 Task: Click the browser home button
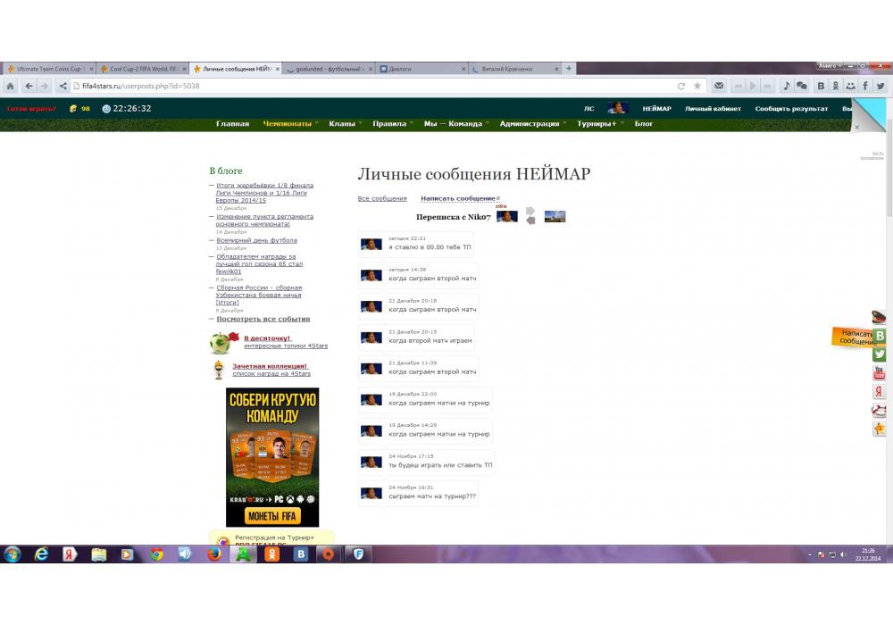click(10, 86)
